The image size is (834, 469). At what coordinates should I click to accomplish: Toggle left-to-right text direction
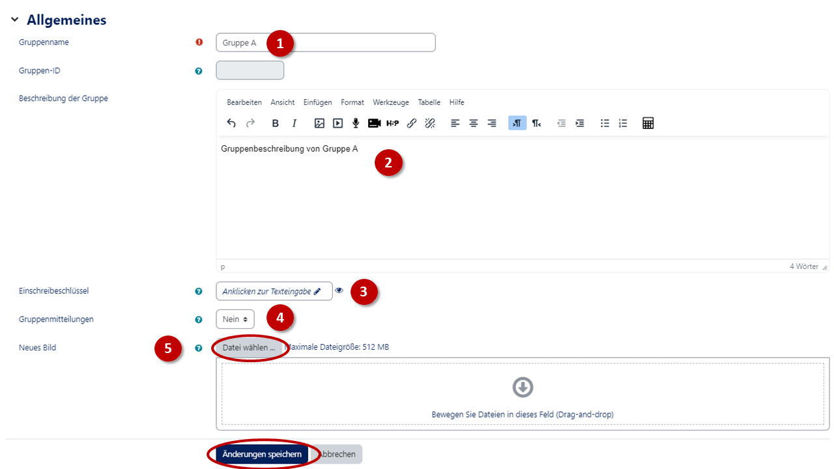click(517, 123)
